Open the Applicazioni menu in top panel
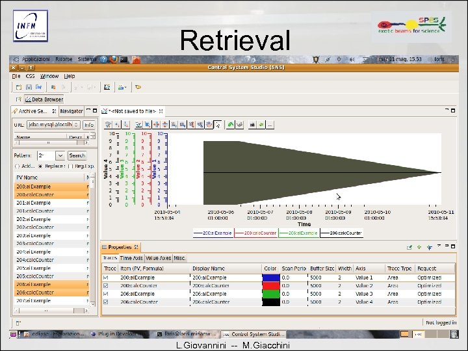The height and width of the screenshot is (351, 468). coord(36,59)
